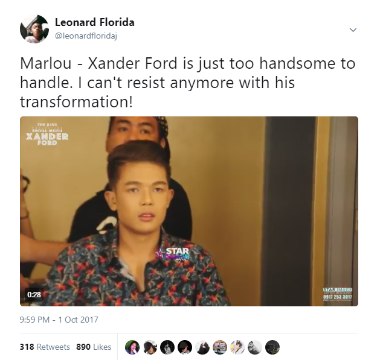Screen dimensions: 380x360
Task: Open Leonard Florida's profile picture
Action: click(34, 29)
